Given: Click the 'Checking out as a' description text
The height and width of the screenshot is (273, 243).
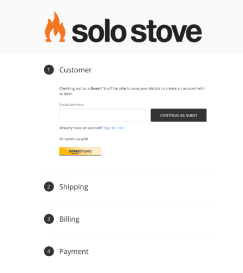Looking at the screenshot, I should pyautogui.click(x=74, y=88).
